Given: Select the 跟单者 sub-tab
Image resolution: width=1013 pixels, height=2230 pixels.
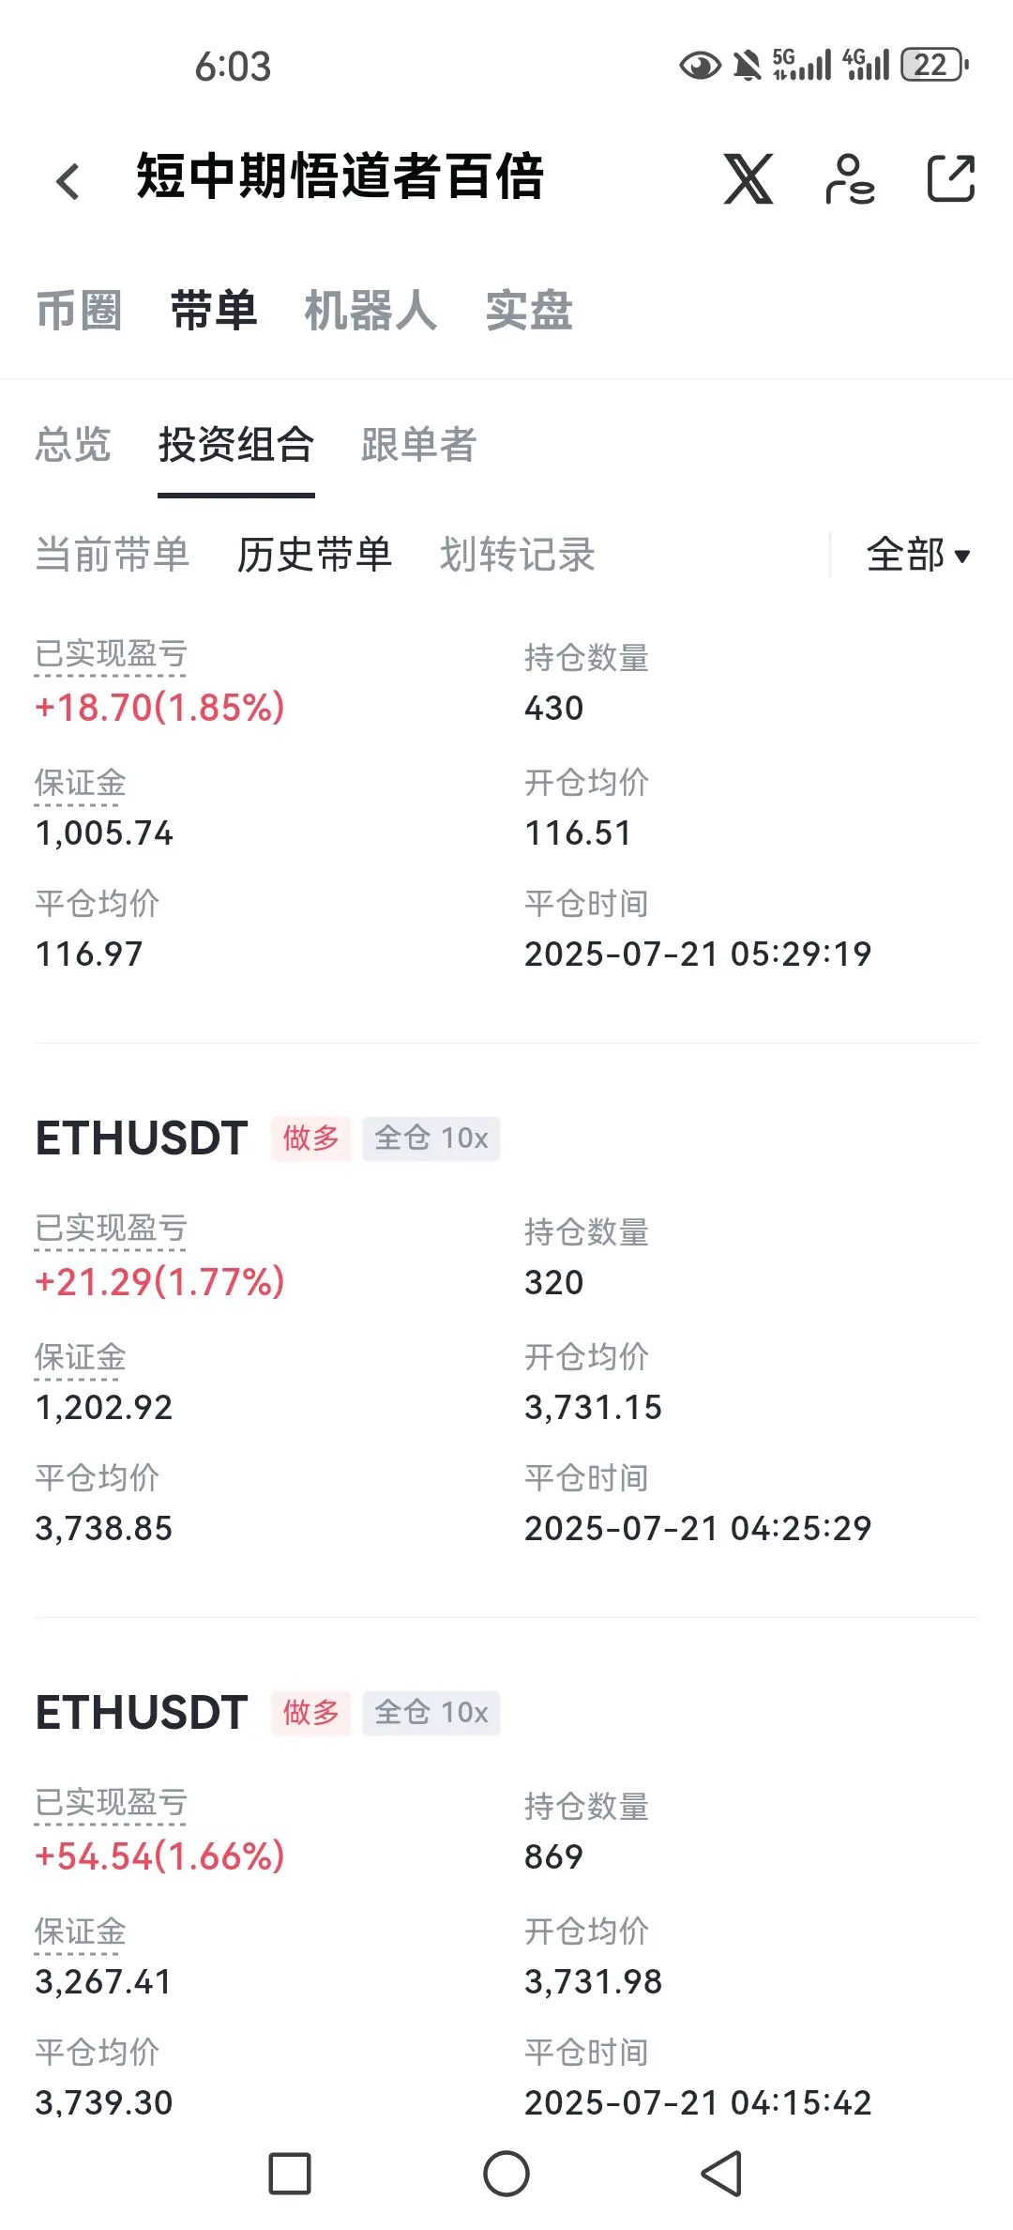Looking at the screenshot, I should click(419, 445).
